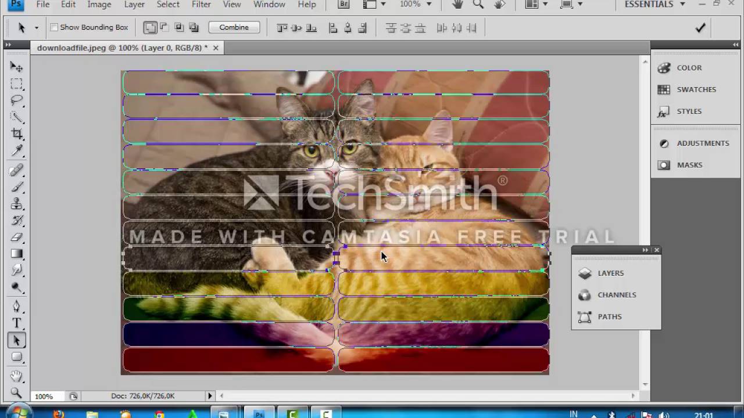Open the Layer menu
This screenshot has height=418, width=744.
pos(134,5)
